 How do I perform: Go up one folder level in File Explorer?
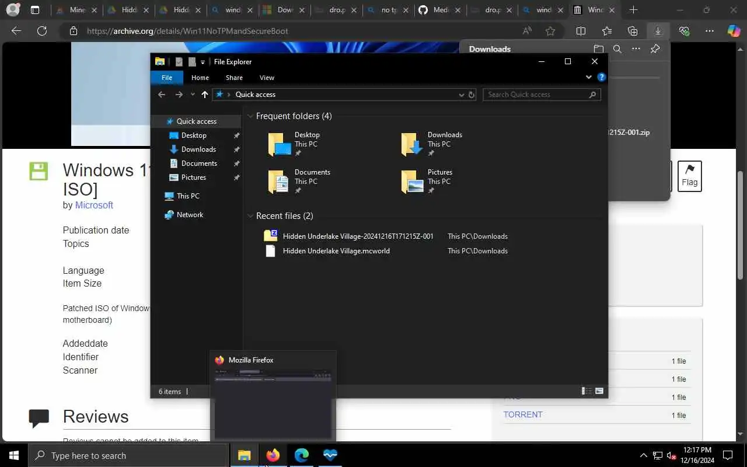click(x=205, y=95)
